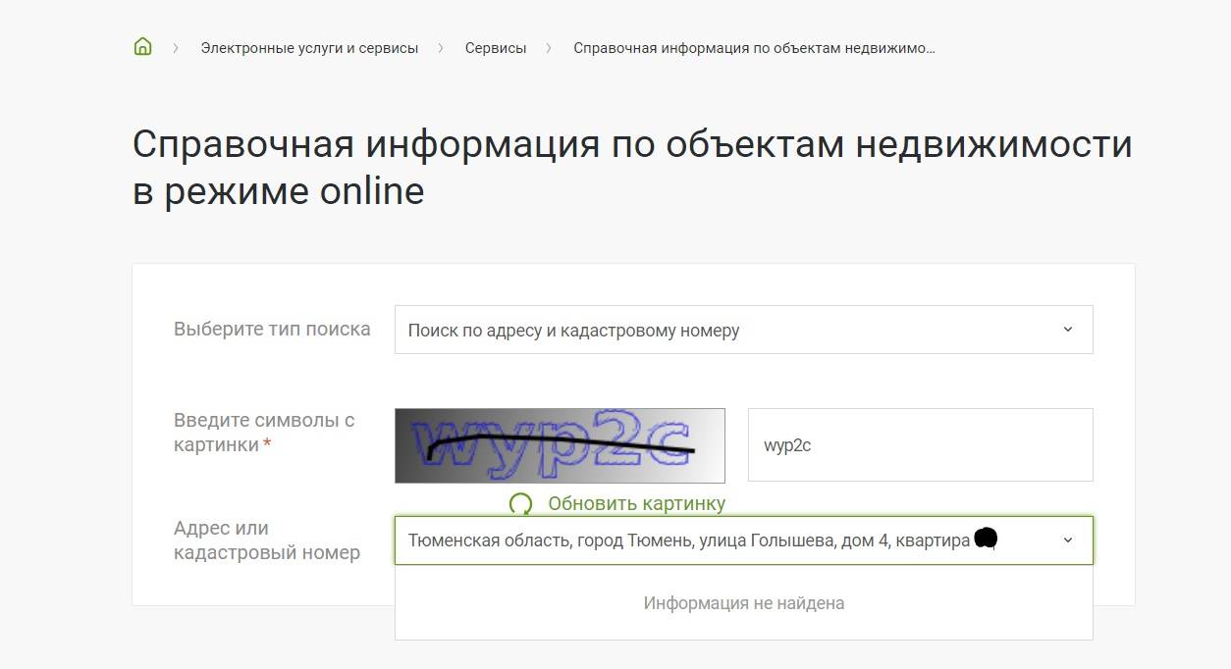1231x669 pixels.
Task: Click the captcha image
Action: 560,445
